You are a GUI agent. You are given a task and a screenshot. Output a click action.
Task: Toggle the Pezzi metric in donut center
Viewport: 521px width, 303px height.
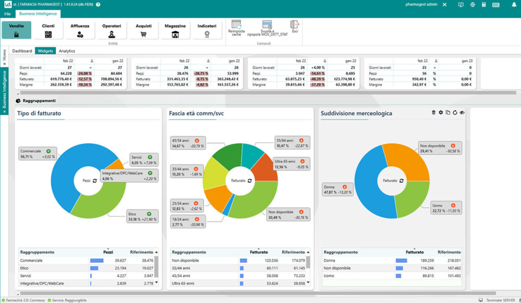(95, 180)
